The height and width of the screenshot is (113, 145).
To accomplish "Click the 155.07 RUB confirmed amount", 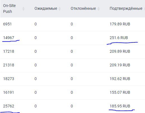I will (x=120, y=92).
